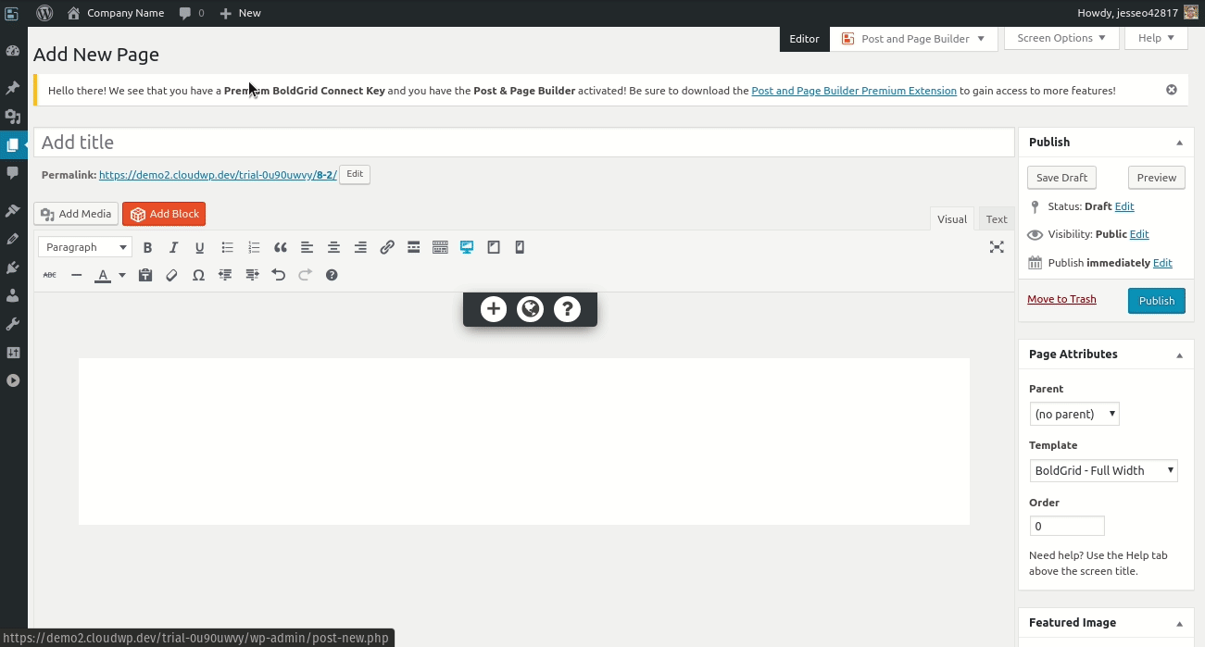Open the Paragraph format dropdown
The height and width of the screenshot is (647, 1205).
[84, 247]
